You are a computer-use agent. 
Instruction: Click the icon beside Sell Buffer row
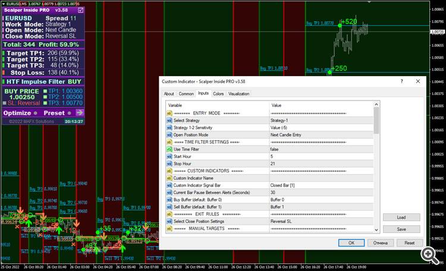pyautogui.click(x=169, y=207)
